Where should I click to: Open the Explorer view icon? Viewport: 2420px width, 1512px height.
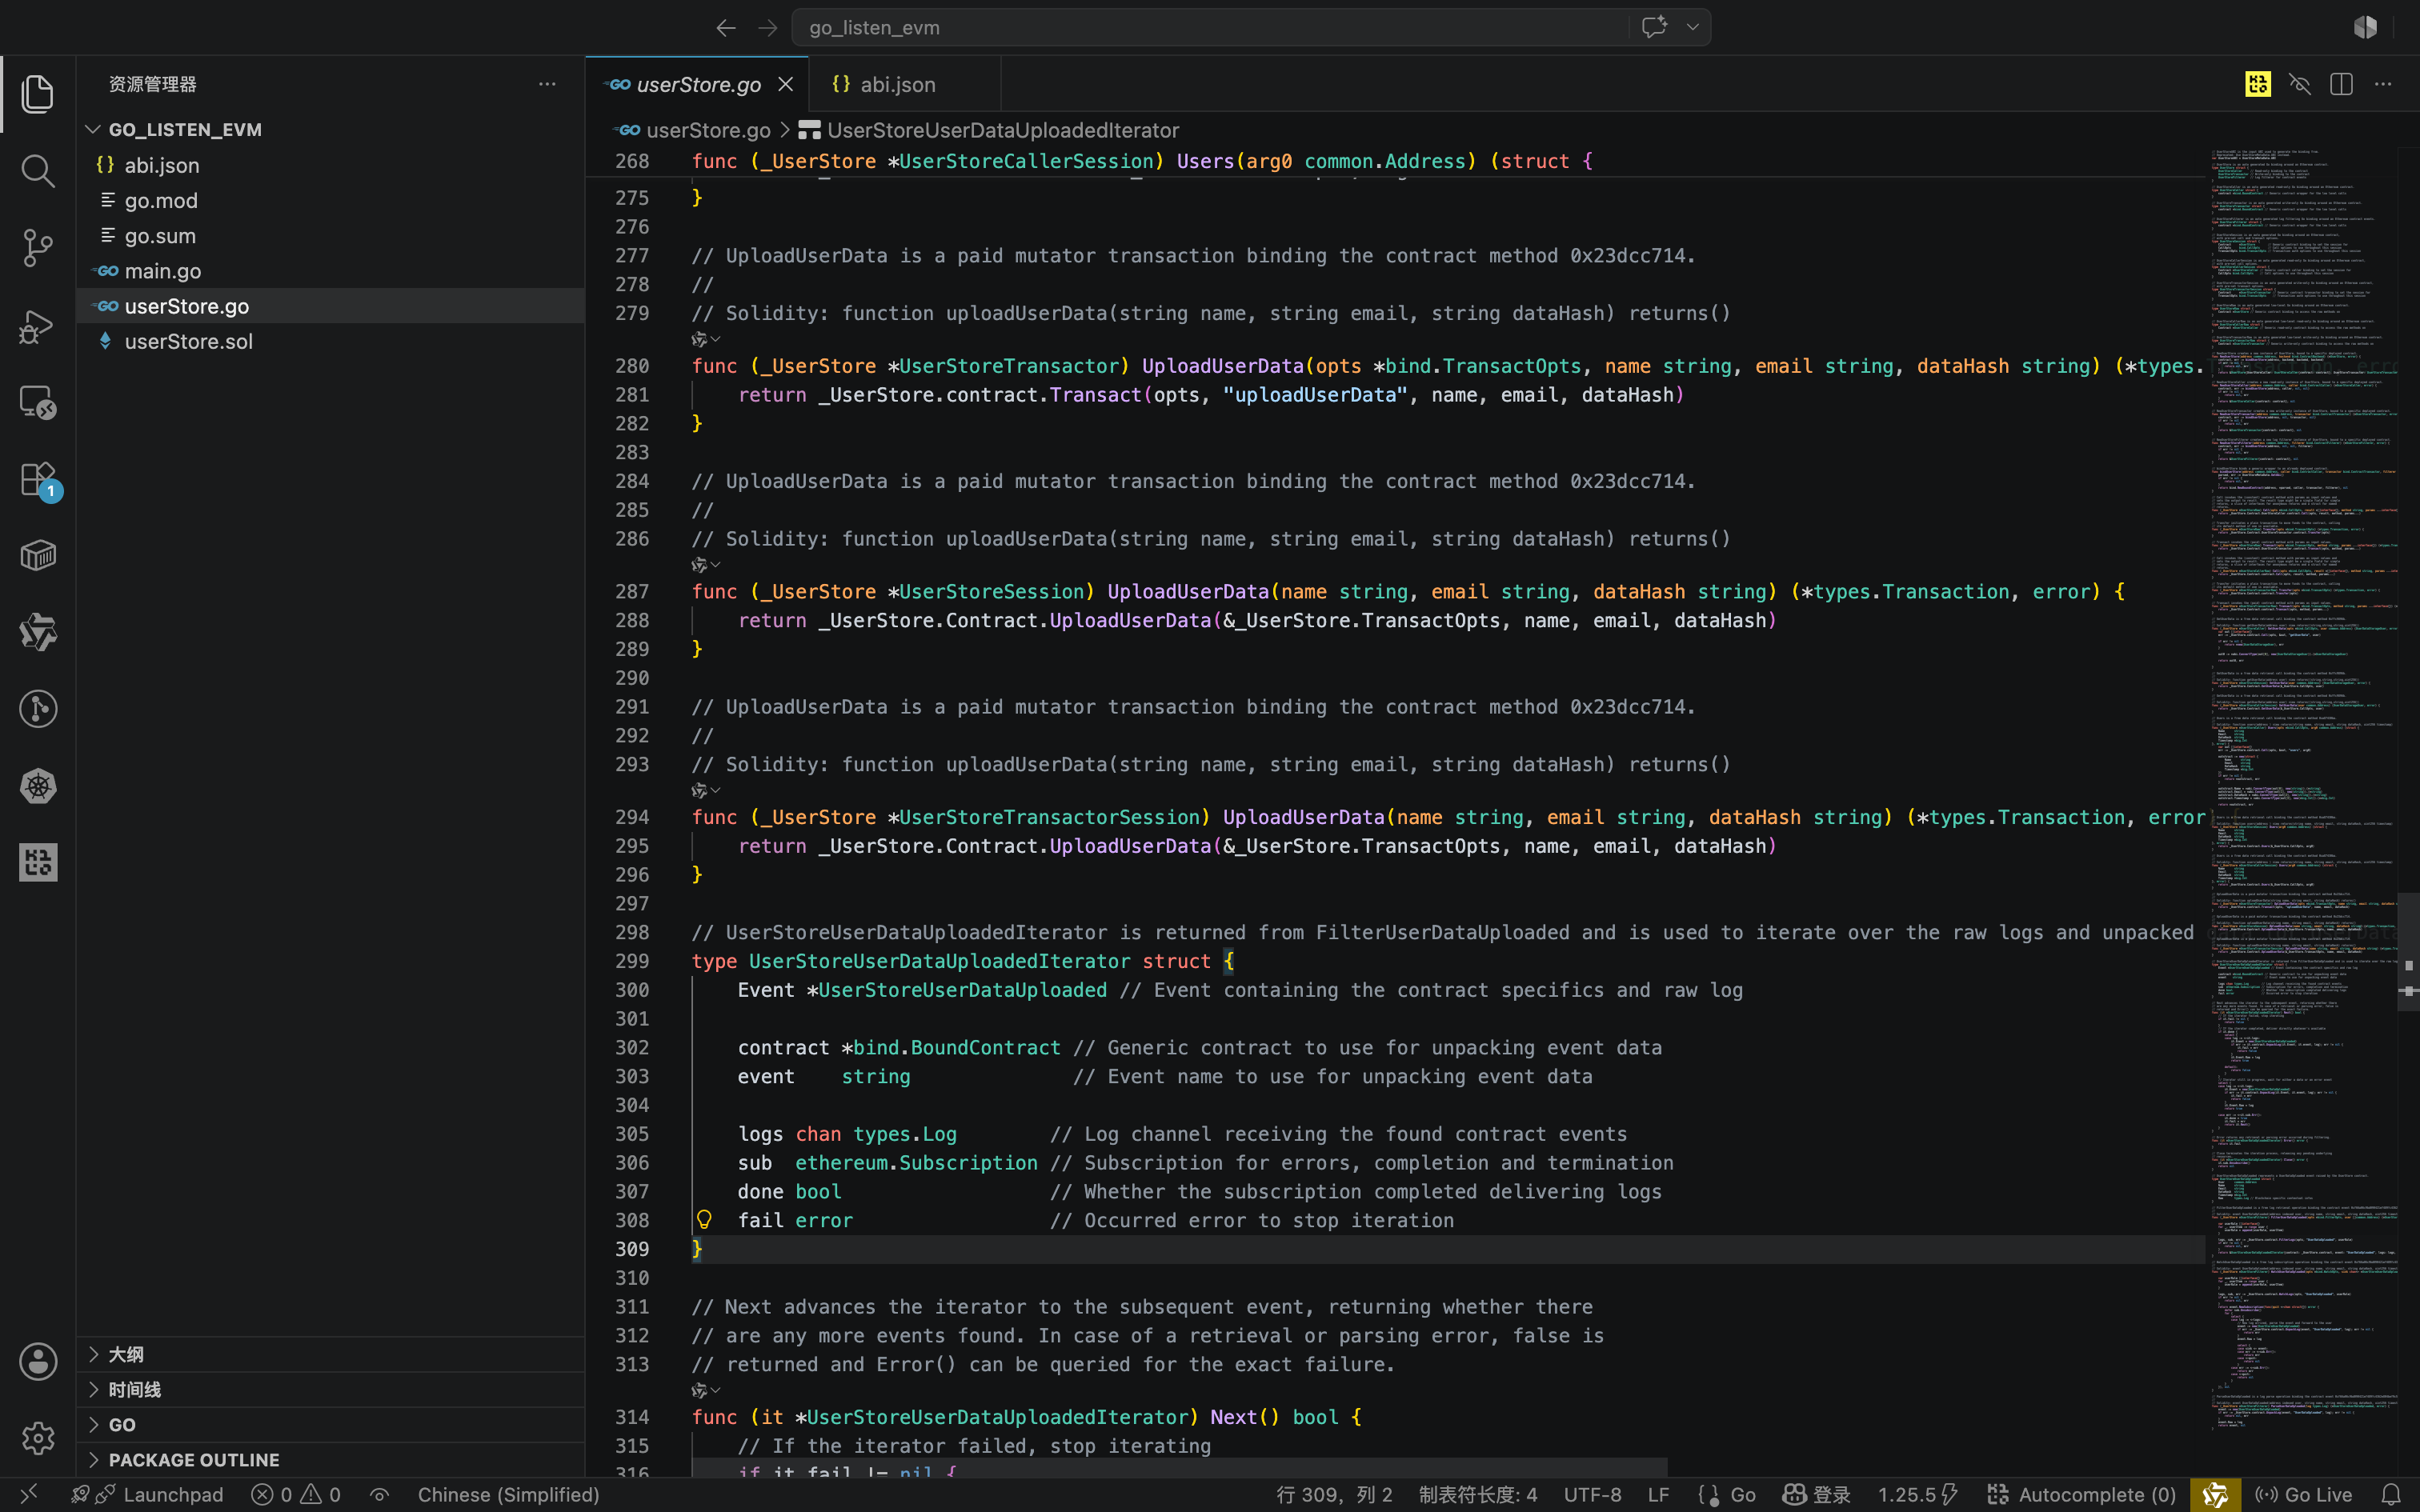(x=38, y=94)
